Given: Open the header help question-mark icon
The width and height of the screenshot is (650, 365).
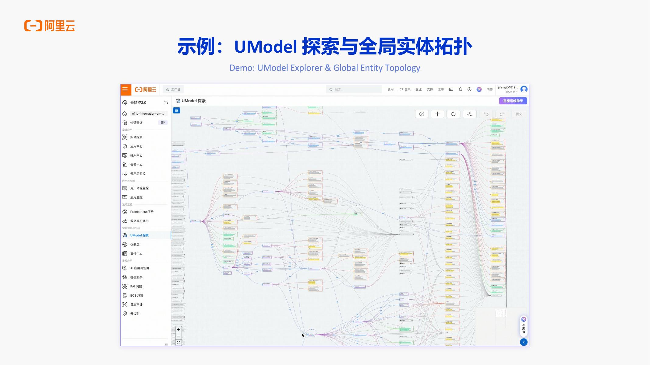Looking at the screenshot, I should 469,89.
